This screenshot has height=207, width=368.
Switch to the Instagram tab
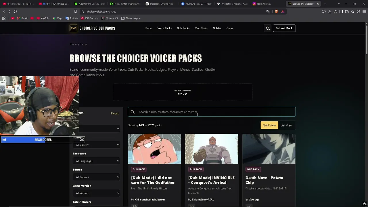pos(268,4)
